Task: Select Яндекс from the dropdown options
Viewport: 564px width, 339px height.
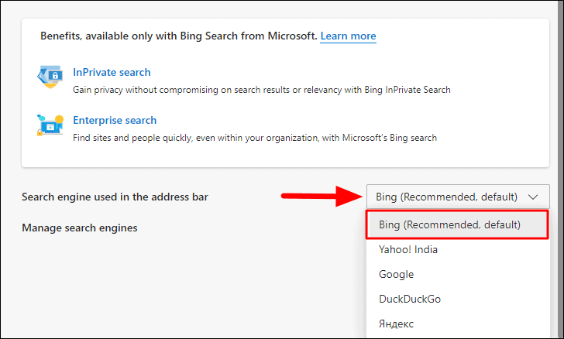Action: point(396,324)
